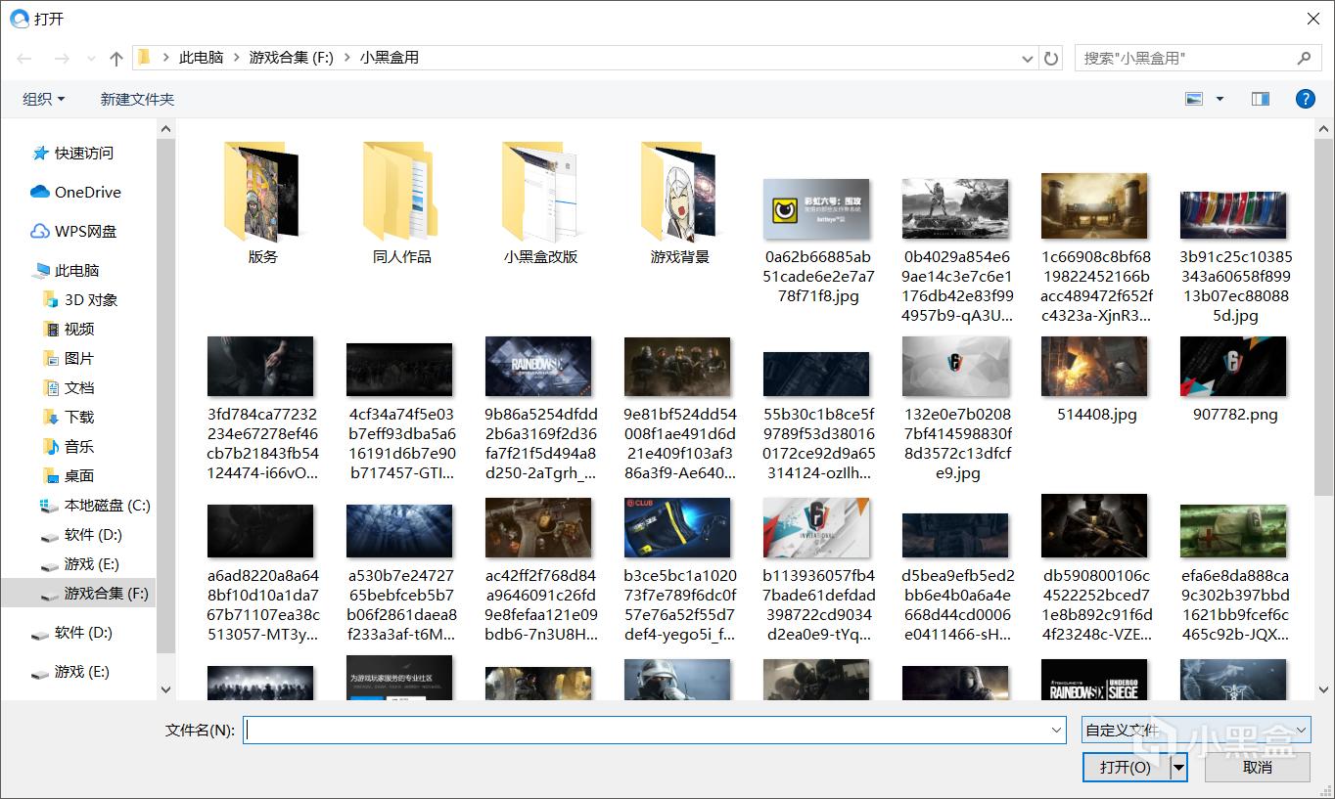Select image d5bea9efb5ed2 thumbnail
The width and height of the screenshot is (1335, 799).
click(955, 535)
